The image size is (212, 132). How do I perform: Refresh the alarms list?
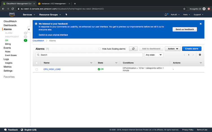[133, 49]
